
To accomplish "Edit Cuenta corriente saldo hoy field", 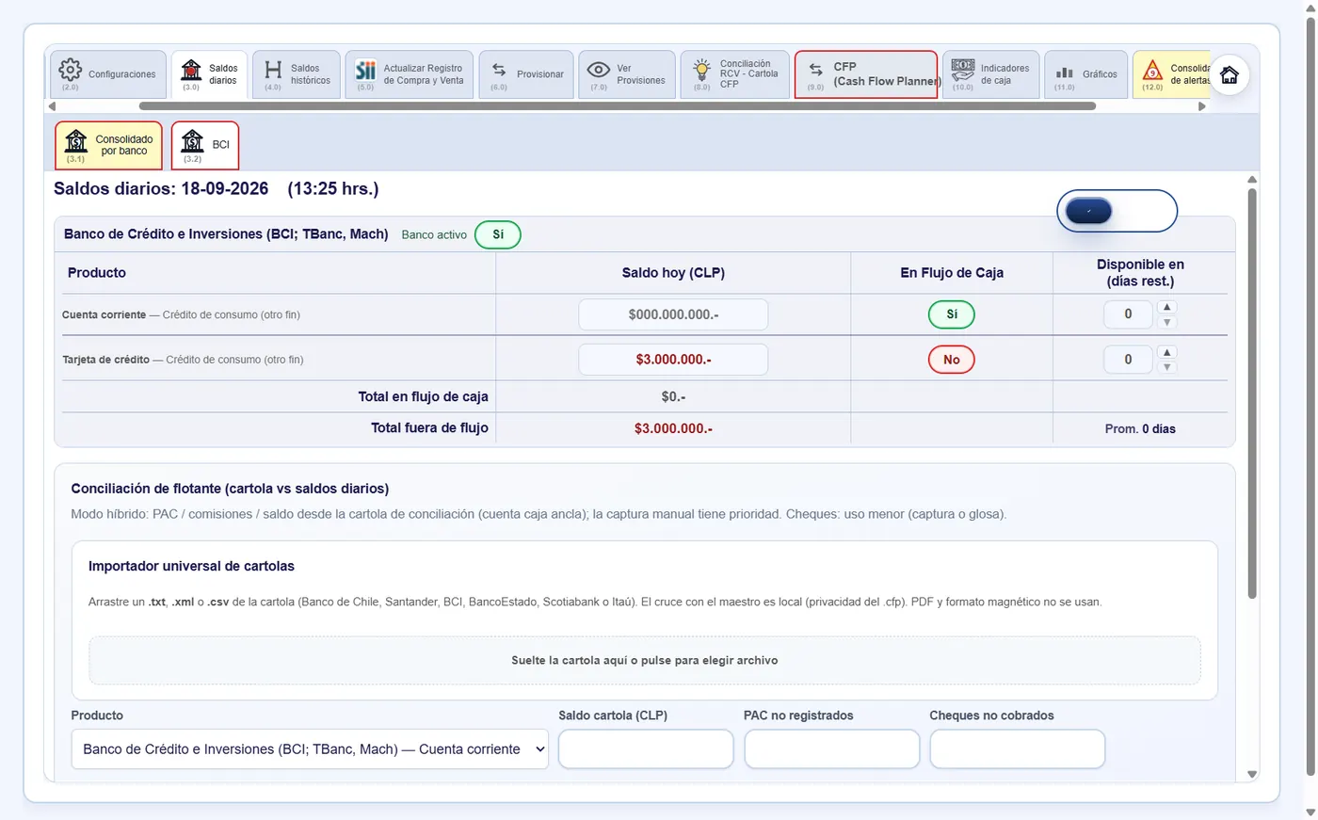I will click(673, 314).
